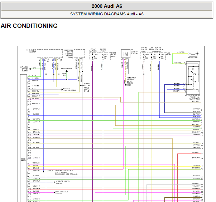Select the dashed Instrument Cluster box
The height and width of the screenshot is (202, 216).
(x=50, y=54)
